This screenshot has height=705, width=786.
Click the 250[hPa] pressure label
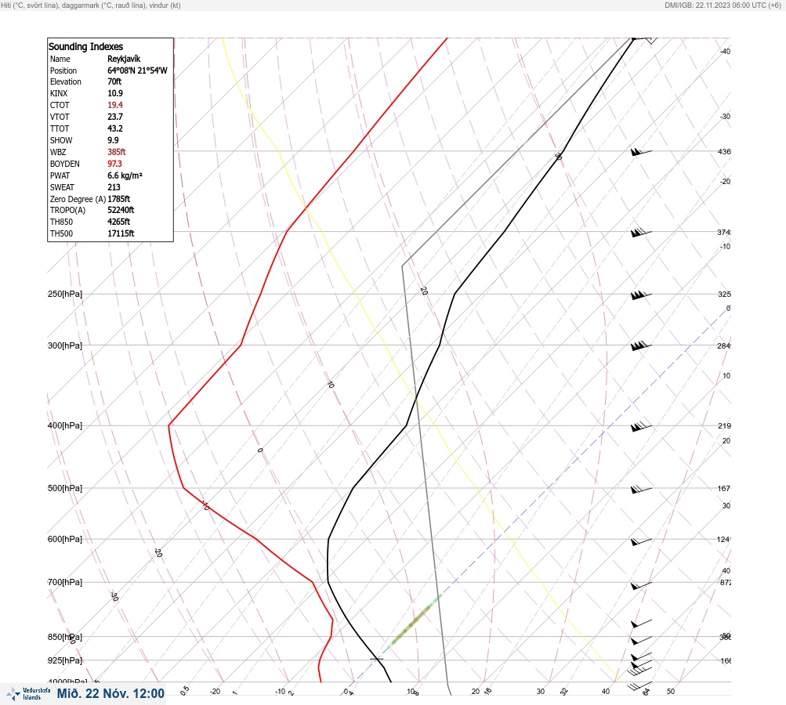[65, 294]
